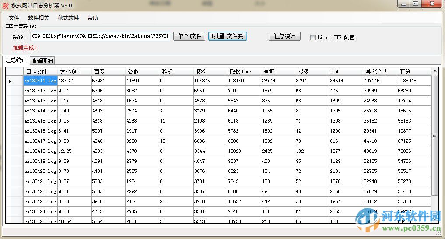Select the ex130413.log file cell
Viewport: 445px width, 239px height.
(x=41, y=101)
